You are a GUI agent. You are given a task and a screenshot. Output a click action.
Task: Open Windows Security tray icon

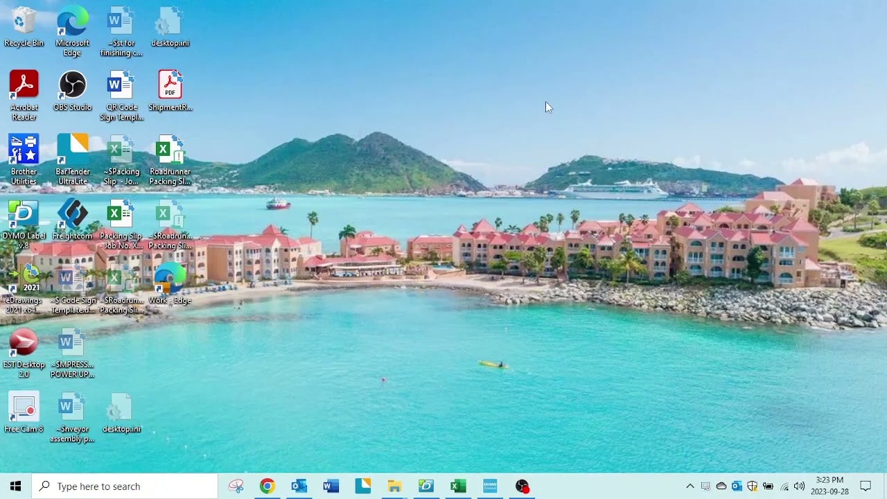coord(753,487)
